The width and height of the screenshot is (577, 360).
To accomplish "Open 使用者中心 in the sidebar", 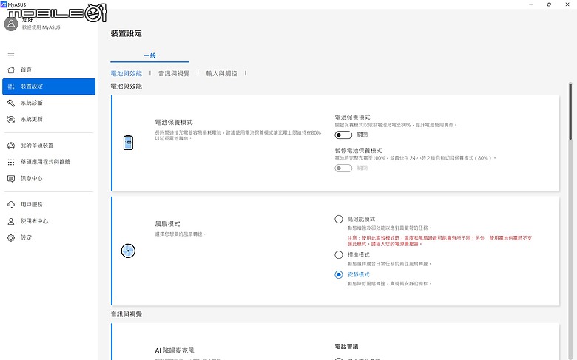I will coord(49,221).
